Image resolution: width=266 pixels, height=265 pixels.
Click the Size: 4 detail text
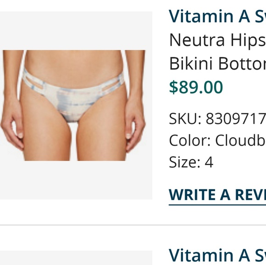point(191,162)
